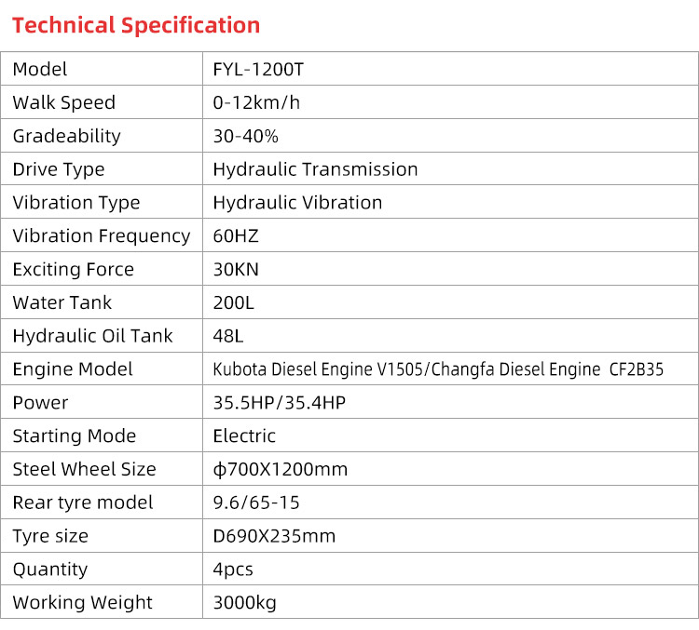Click the 60HZ frequency value

236,236
